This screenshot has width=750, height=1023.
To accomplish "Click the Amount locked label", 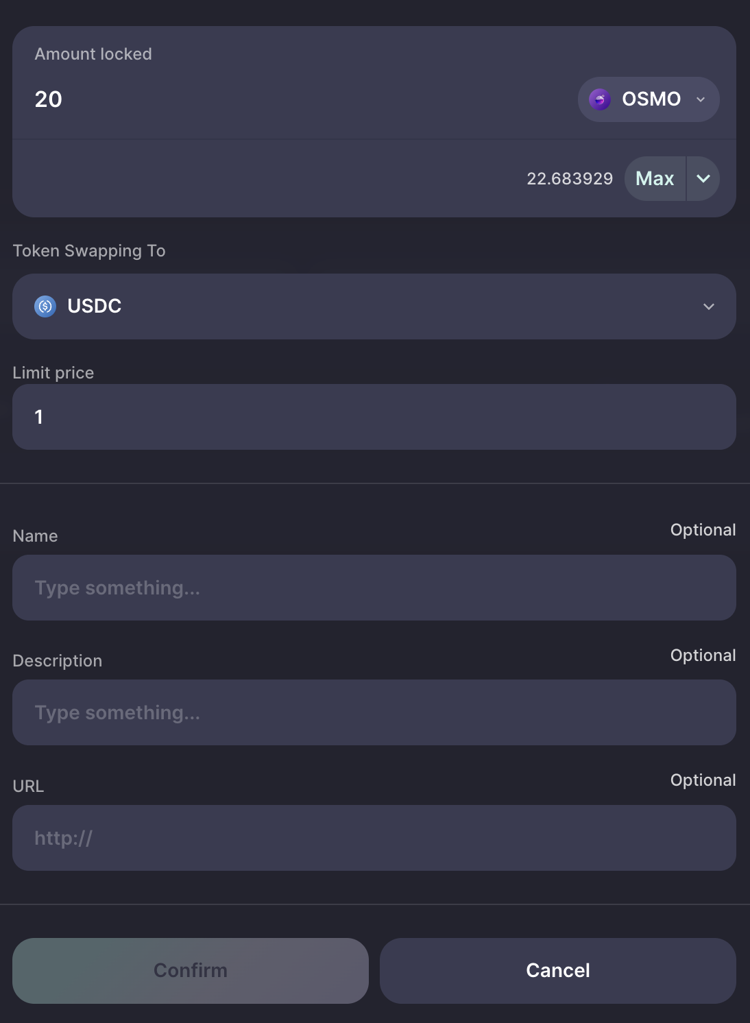I will pyautogui.click(x=93, y=54).
